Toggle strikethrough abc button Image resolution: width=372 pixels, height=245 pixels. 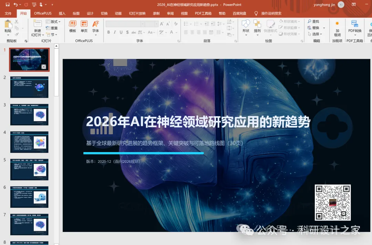(134, 32)
